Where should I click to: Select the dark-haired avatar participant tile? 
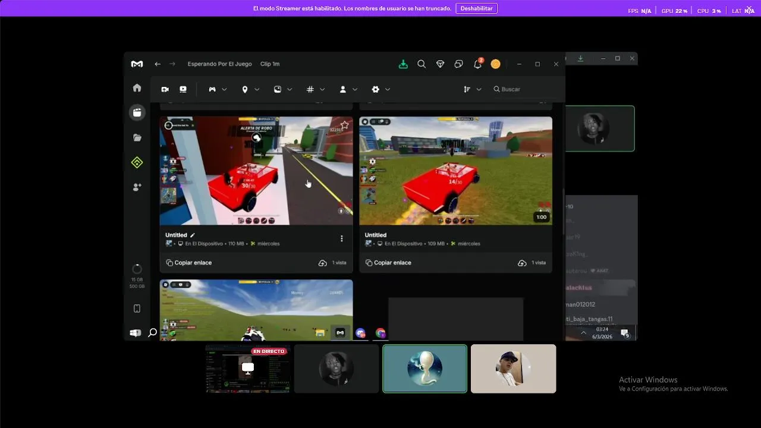337,369
